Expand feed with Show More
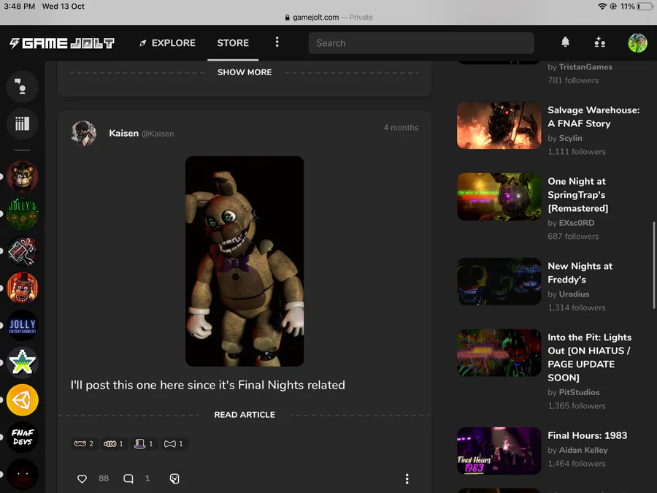Image resolution: width=657 pixels, height=493 pixels. click(x=245, y=72)
